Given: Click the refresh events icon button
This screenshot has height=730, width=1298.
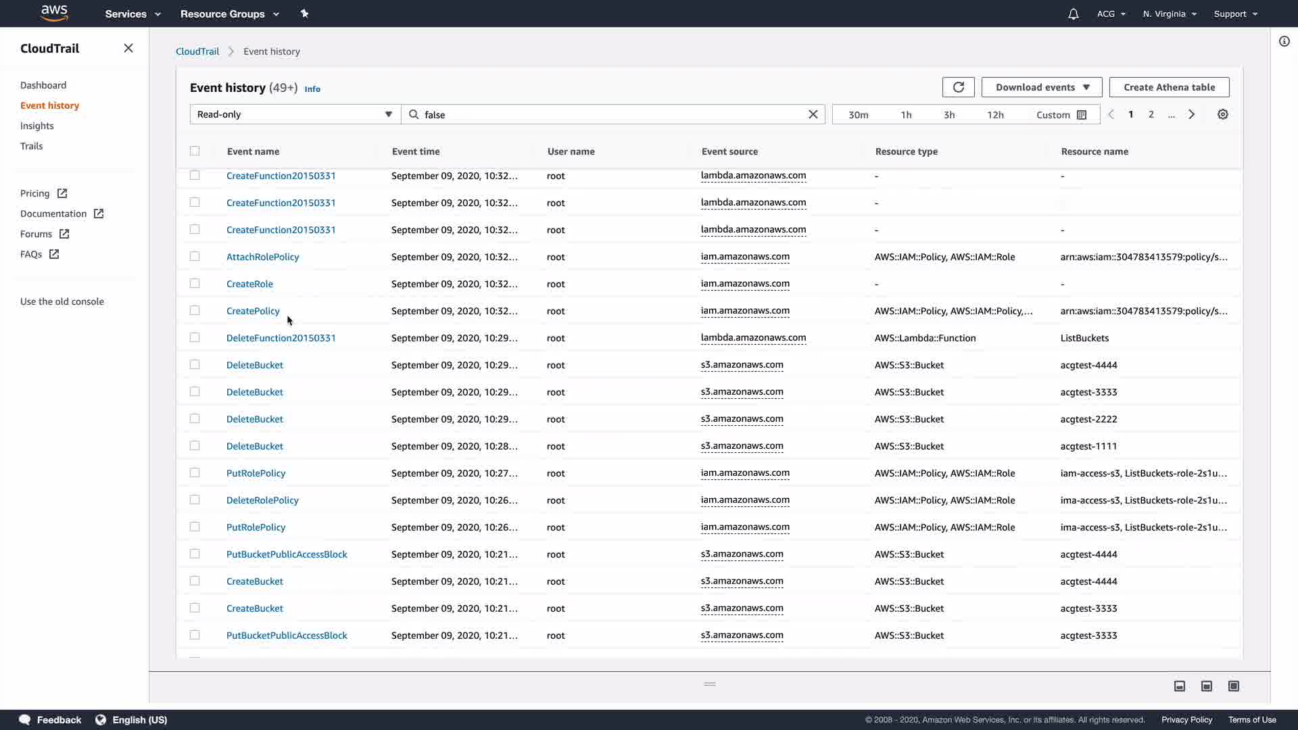Looking at the screenshot, I should tap(958, 87).
